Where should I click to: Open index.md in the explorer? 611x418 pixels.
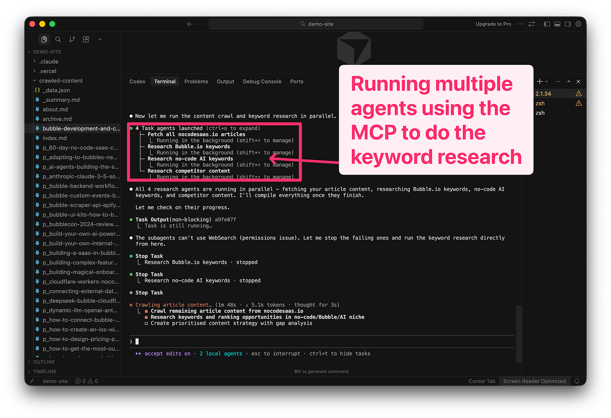click(55, 138)
